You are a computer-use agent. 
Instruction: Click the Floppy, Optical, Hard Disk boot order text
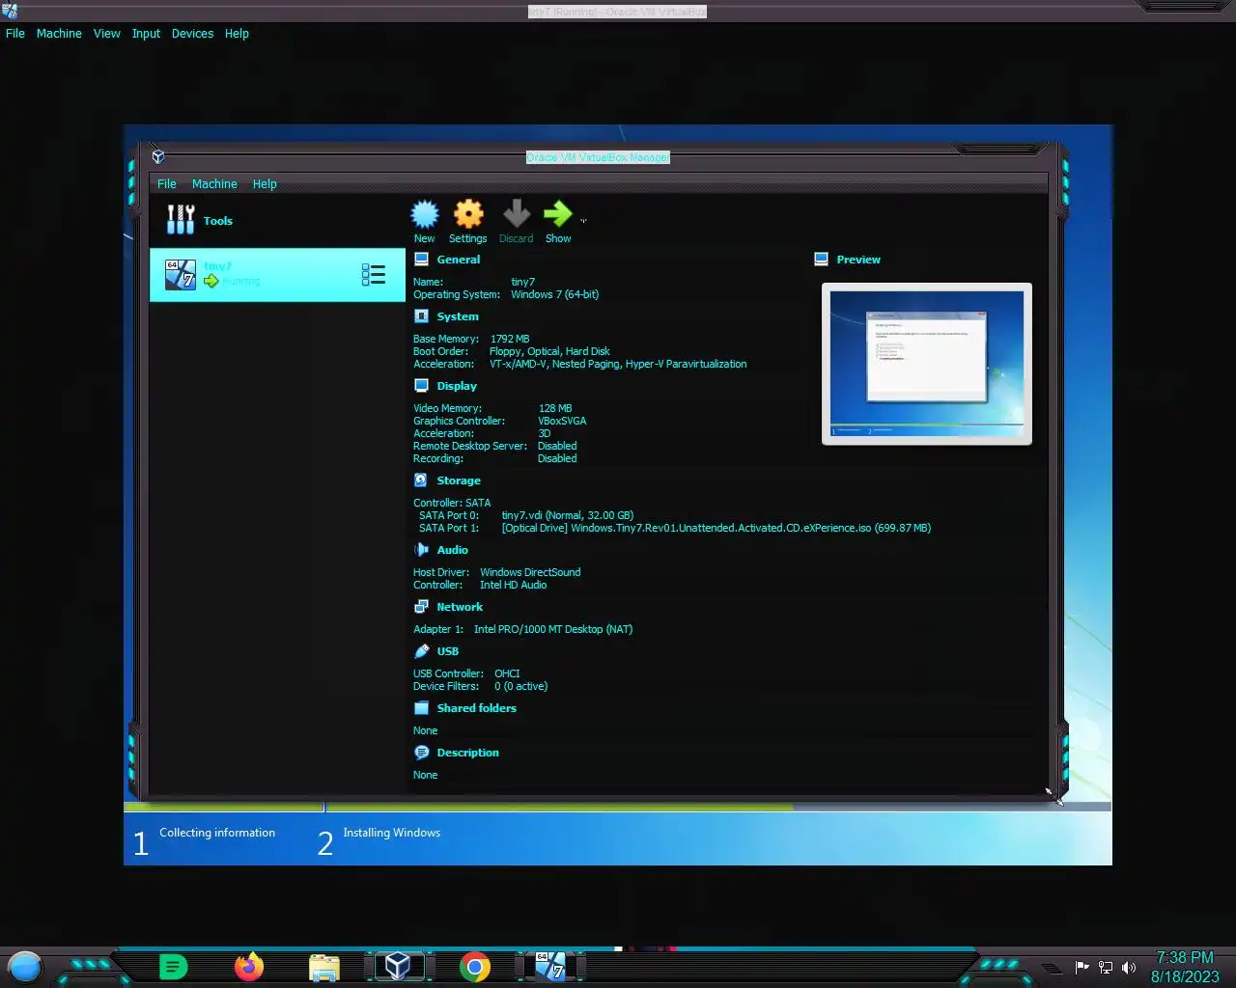[549, 351]
